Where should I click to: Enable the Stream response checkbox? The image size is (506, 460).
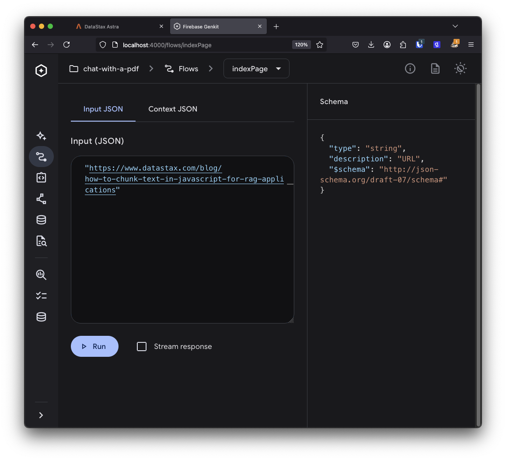(142, 346)
